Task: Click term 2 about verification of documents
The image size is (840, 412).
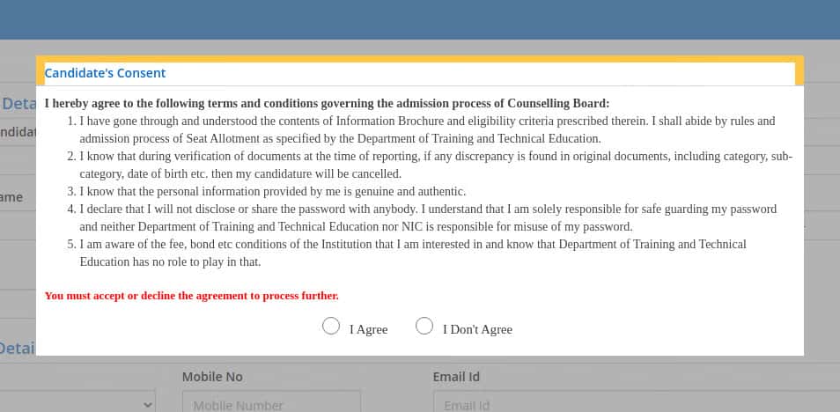Action: click(430, 165)
